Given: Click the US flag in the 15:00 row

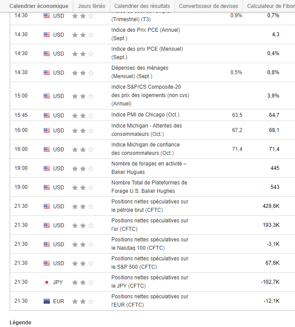Looking at the screenshot, I should [47, 96].
